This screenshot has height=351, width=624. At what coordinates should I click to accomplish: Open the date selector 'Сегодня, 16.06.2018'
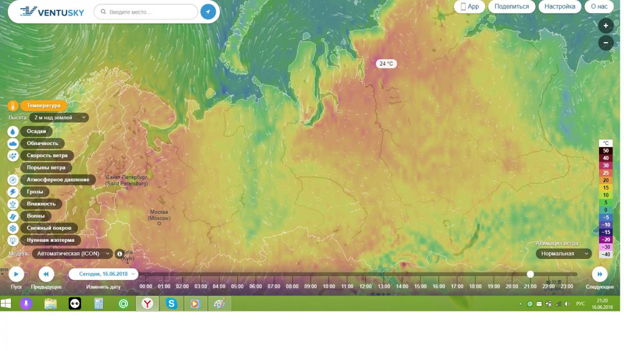coord(104,274)
